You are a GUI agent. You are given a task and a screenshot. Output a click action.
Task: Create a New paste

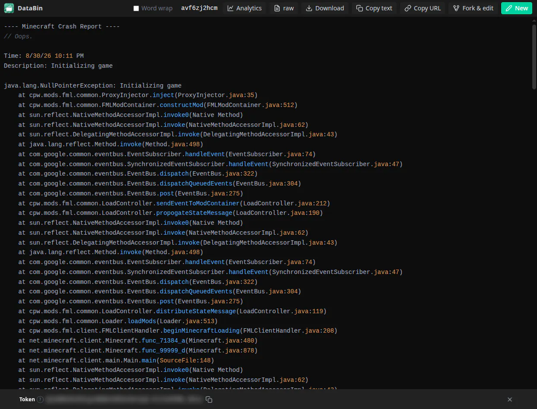pos(517,8)
